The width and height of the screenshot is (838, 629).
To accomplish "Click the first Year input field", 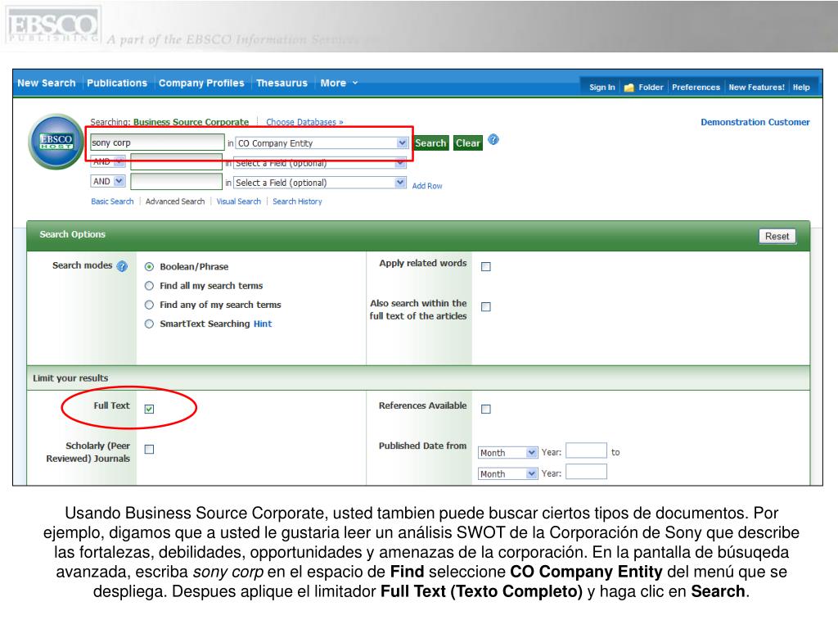I will [586, 451].
